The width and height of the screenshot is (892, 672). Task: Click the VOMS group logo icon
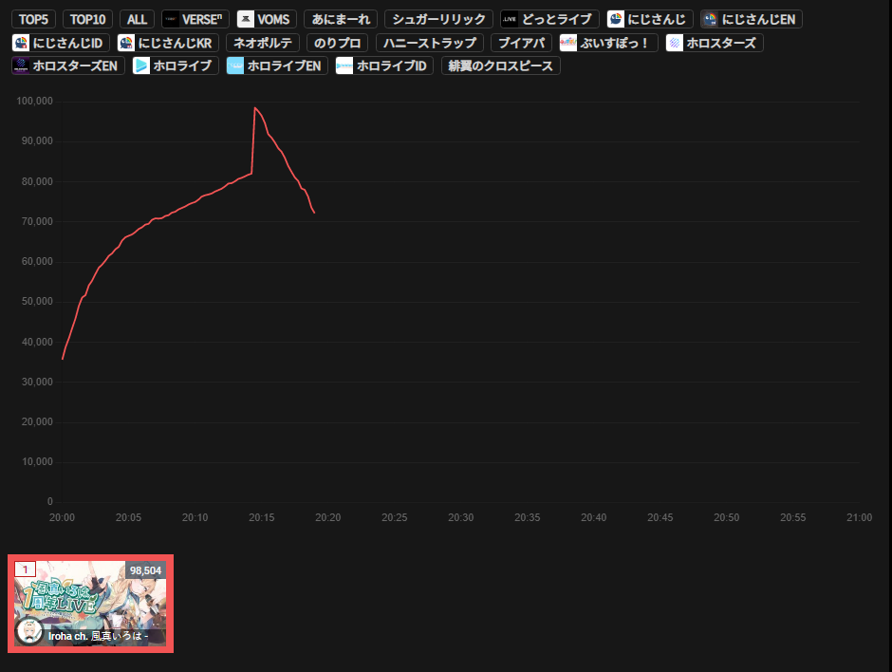(246, 19)
